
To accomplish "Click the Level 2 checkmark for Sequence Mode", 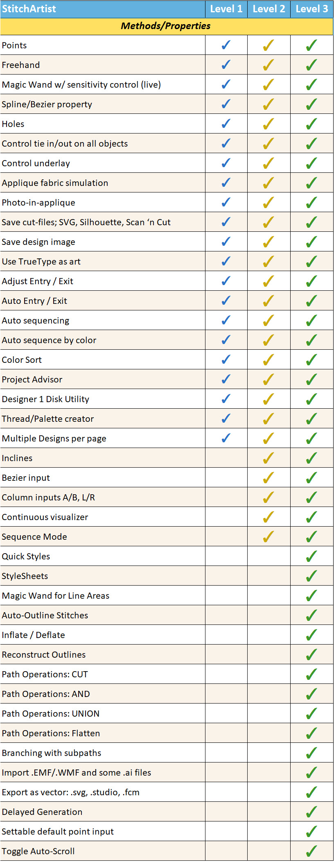I will click(269, 536).
